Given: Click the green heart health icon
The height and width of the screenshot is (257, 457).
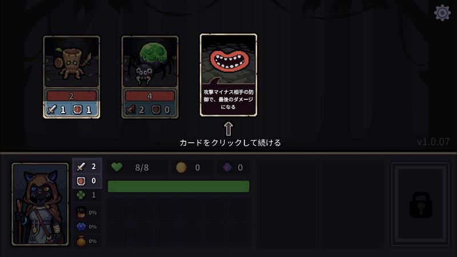Looking at the screenshot, I should tap(117, 167).
